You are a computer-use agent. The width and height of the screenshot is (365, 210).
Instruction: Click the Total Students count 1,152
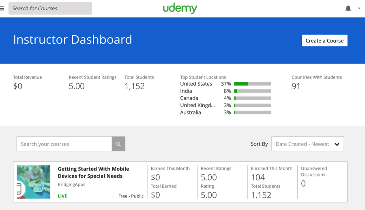pyautogui.click(x=135, y=86)
